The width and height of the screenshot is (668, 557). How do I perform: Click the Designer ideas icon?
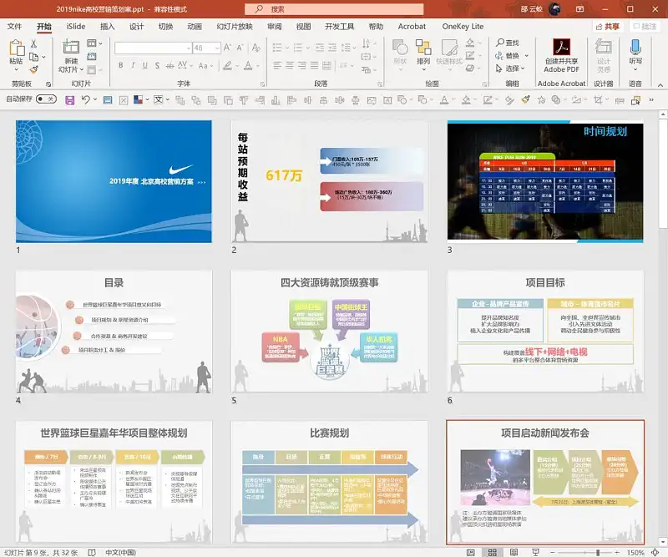603,47
